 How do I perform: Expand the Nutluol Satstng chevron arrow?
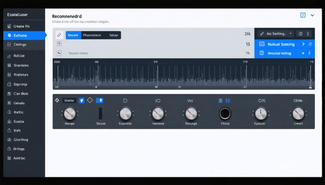click(x=303, y=44)
